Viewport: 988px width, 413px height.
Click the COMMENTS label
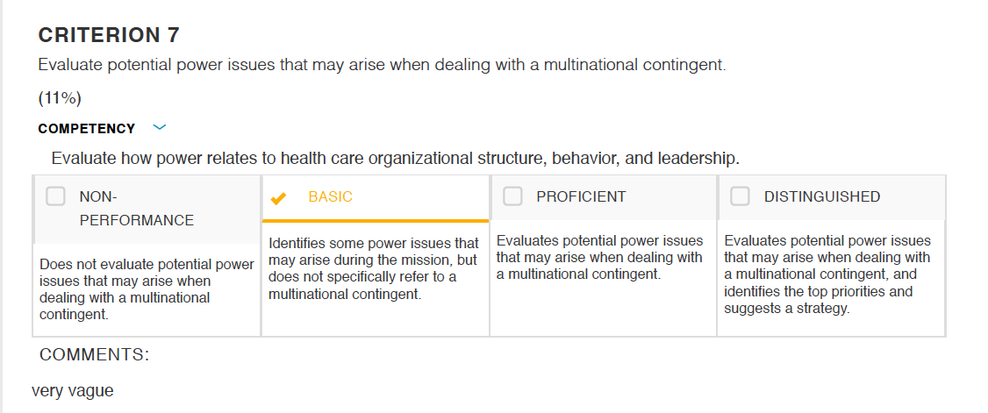(95, 355)
